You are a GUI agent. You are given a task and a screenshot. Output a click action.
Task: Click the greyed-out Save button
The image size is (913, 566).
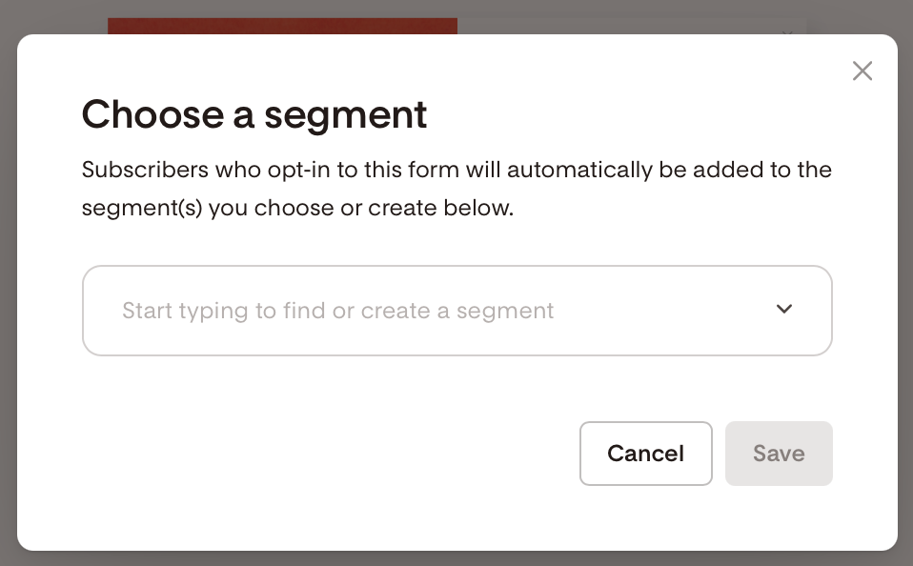(779, 454)
